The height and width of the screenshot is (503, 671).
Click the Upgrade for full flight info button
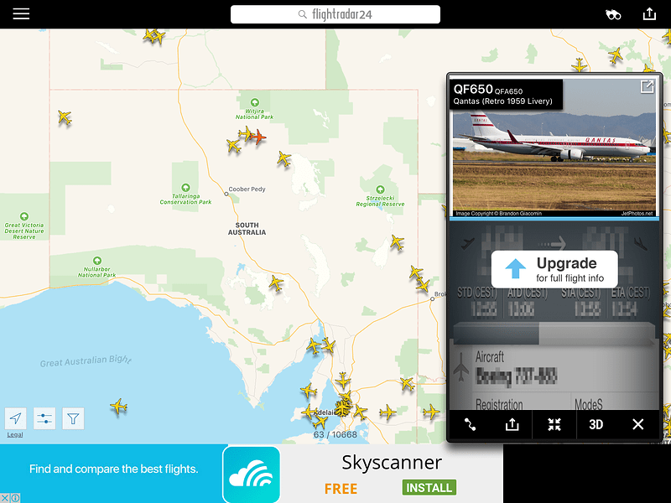[554, 269]
